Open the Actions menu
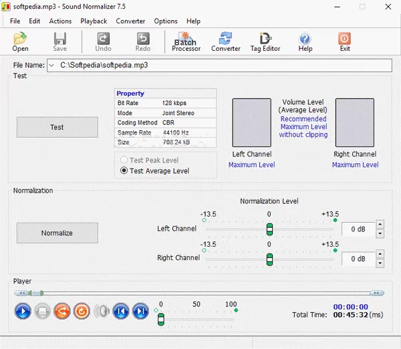Viewport: 401px width, 349px height. pyautogui.click(x=60, y=21)
